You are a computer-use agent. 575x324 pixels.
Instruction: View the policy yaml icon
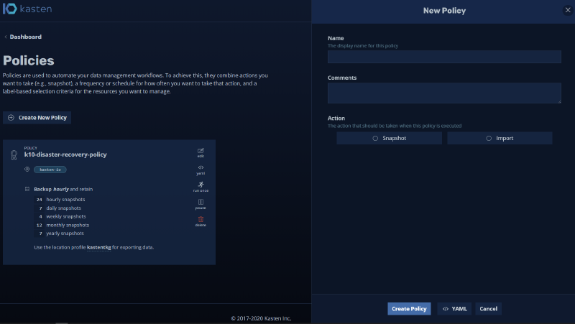point(201,170)
